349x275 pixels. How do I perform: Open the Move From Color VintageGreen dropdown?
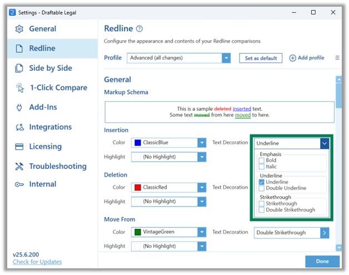pos(169,232)
